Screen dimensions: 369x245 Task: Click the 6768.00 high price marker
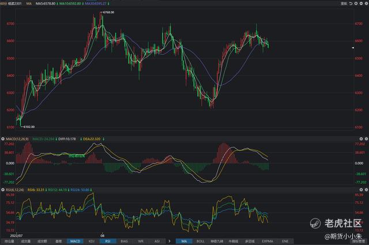coord(107,12)
